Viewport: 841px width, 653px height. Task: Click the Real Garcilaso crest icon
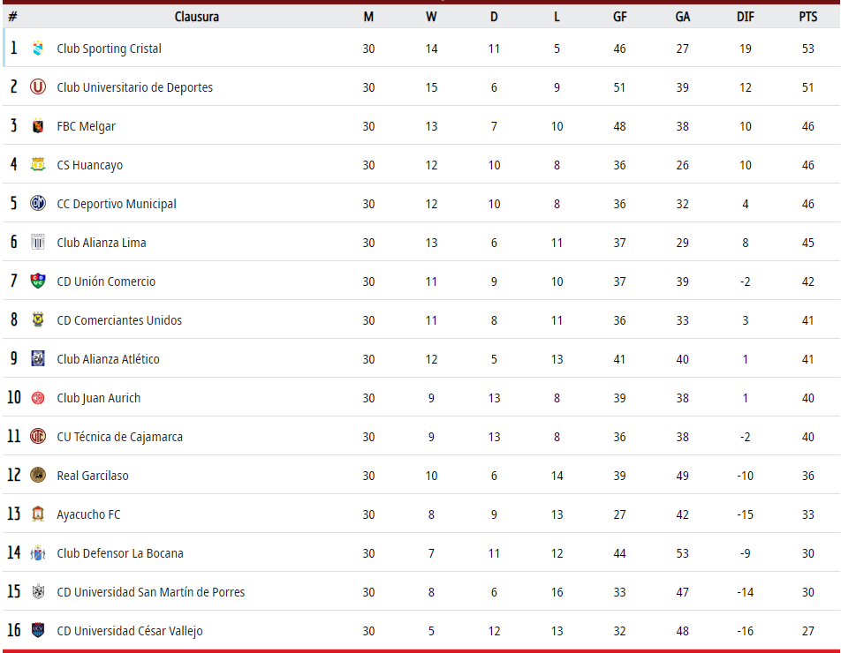38,476
